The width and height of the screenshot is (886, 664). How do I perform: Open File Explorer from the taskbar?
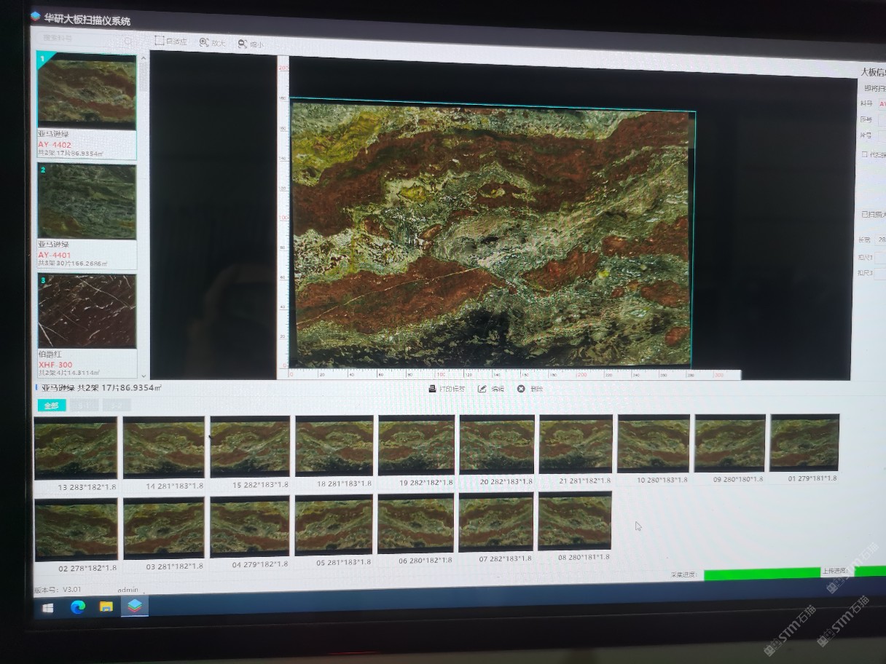pos(106,606)
